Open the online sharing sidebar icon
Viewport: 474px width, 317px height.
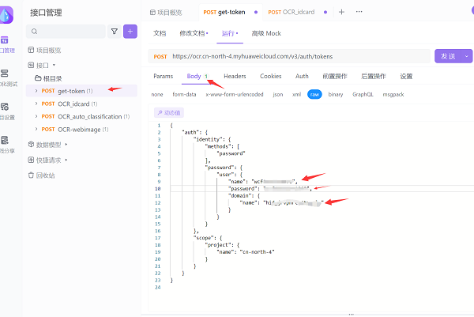[6, 144]
